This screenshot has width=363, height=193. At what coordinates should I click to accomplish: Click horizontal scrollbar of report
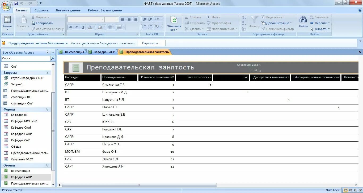(139, 185)
